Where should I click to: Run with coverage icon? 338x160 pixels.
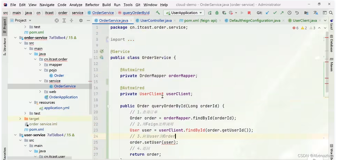[x=224, y=13]
